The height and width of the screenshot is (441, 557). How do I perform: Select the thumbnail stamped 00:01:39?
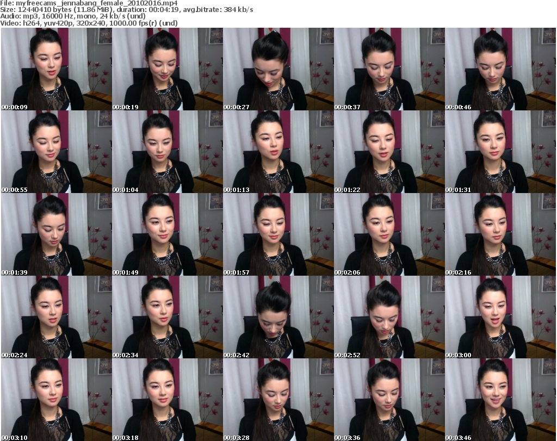tap(57, 235)
